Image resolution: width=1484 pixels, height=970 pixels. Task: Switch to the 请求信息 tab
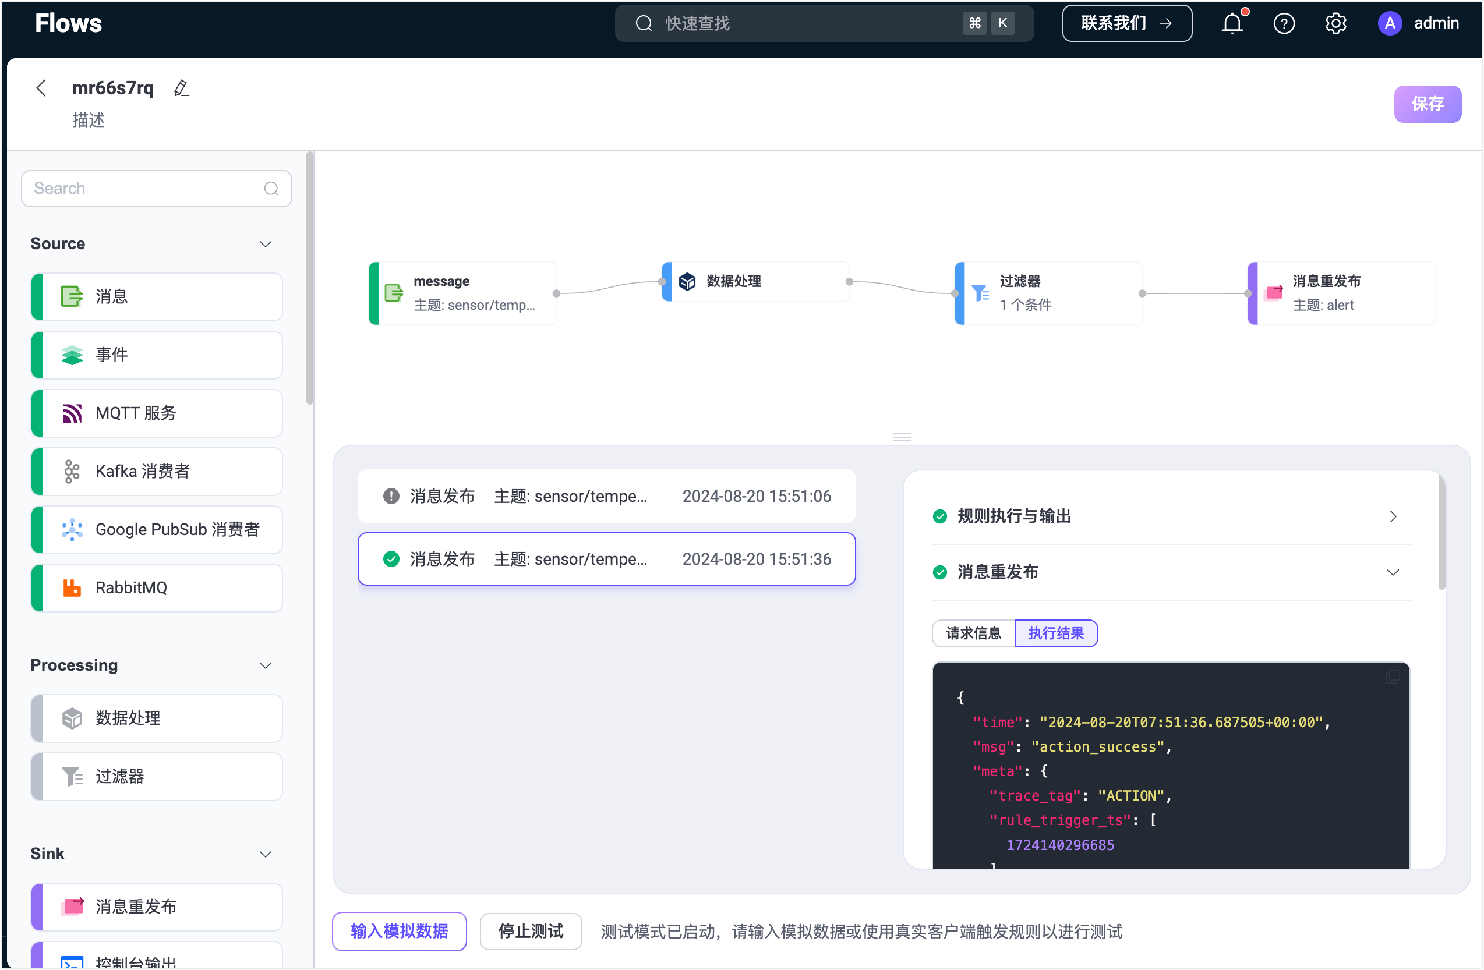973,633
